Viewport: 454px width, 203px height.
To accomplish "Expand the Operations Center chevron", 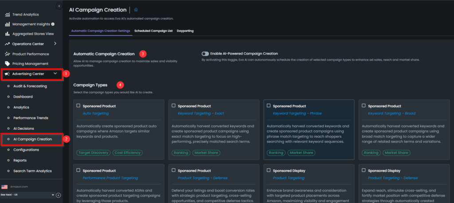I will [55, 44].
